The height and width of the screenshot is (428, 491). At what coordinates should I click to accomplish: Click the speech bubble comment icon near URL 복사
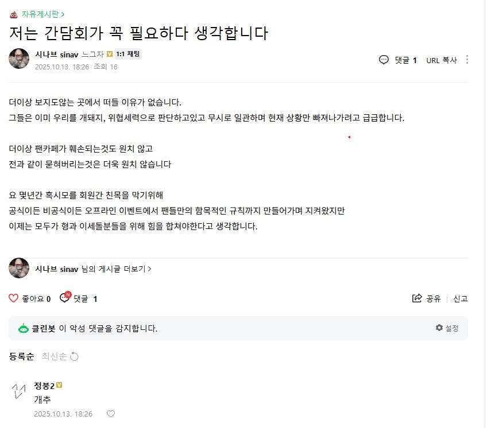click(384, 60)
